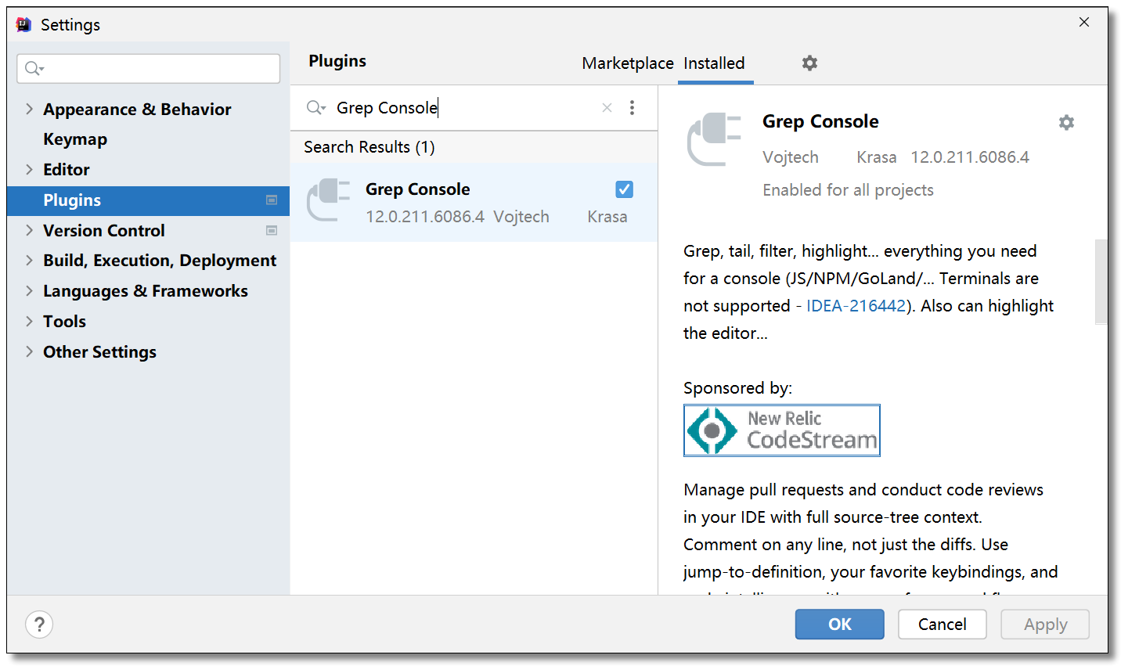Expand Appearance & Behavior settings
The height and width of the screenshot is (666, 1121).
[x=29, y=109]
